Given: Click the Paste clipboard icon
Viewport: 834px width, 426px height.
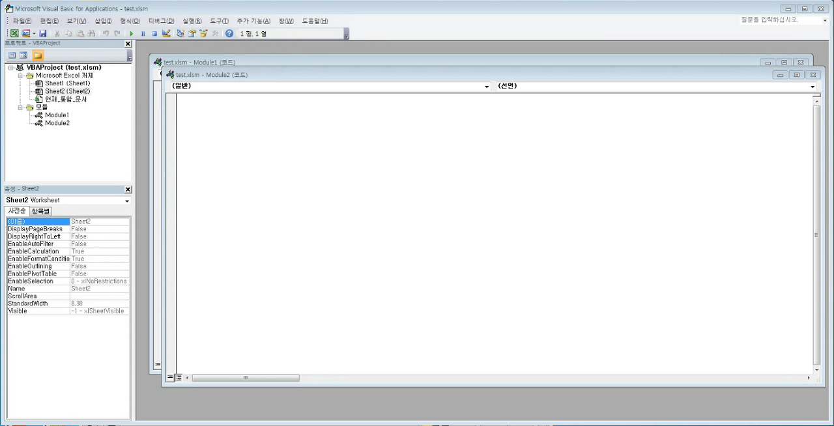Looking at the screenshot, I should click(80, 33).
